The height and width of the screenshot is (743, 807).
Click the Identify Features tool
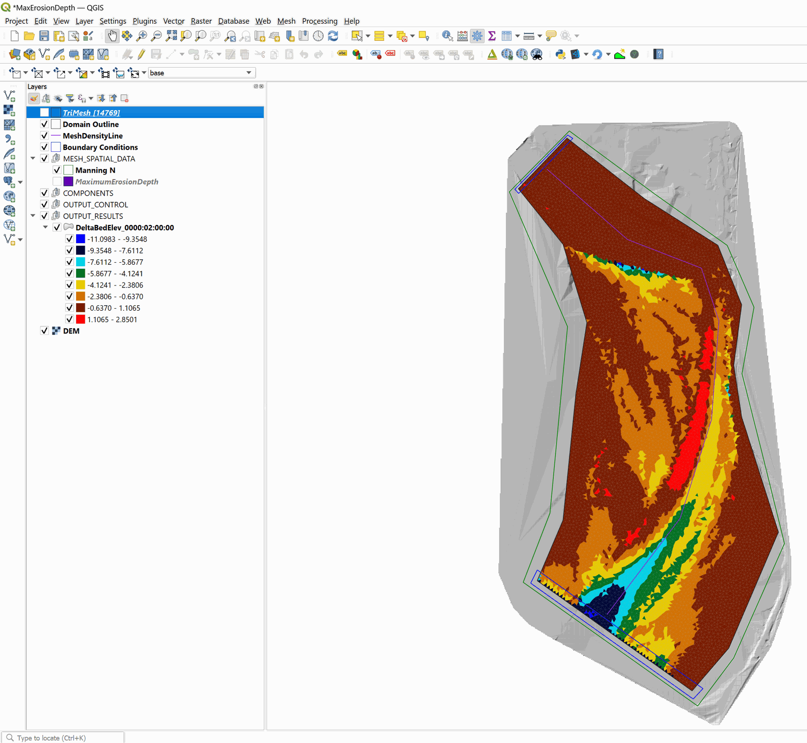pyautogui.click(x=447, y=36)
